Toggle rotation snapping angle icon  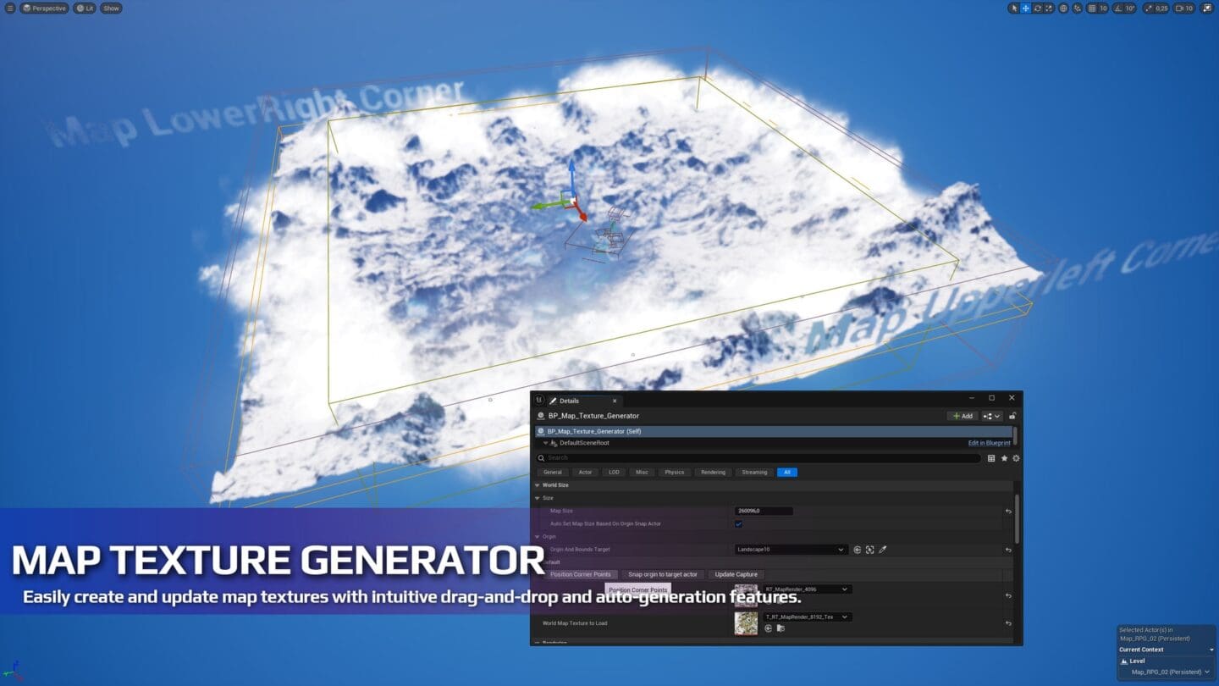click(x=1118, y=8)
